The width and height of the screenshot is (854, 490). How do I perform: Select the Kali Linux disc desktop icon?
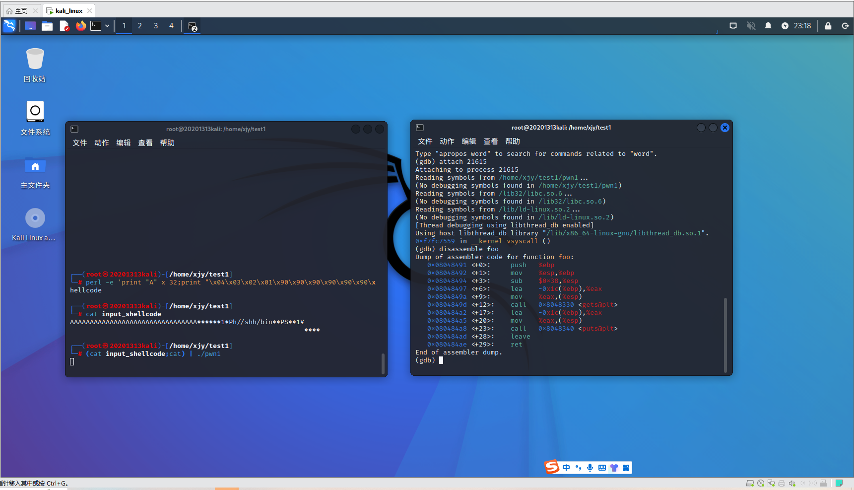pyautogui.click(x=34, y=224)
